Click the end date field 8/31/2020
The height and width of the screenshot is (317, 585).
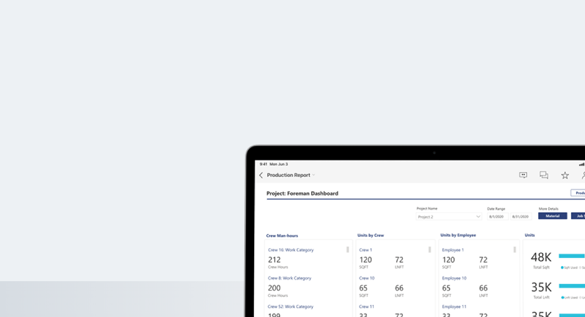pyautogui.click(x=521, y=217)
